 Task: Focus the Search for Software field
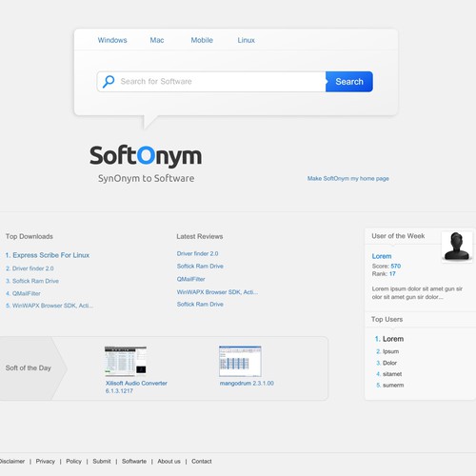(211, 82)
